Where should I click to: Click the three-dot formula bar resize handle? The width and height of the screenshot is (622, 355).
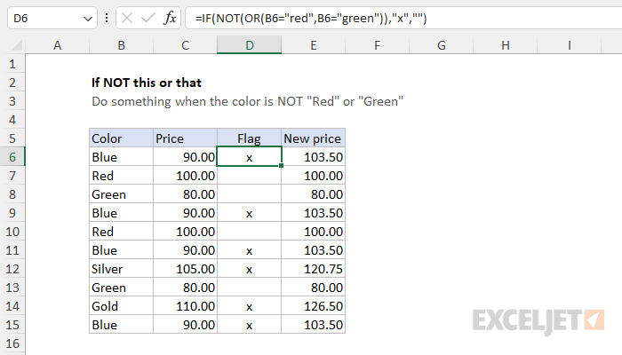pyautogui.click(x=107, y=18)
